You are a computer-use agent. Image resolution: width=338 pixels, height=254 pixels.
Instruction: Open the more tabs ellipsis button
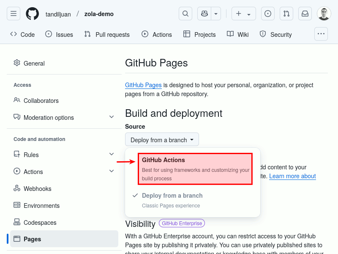click(x=321, y=34)
